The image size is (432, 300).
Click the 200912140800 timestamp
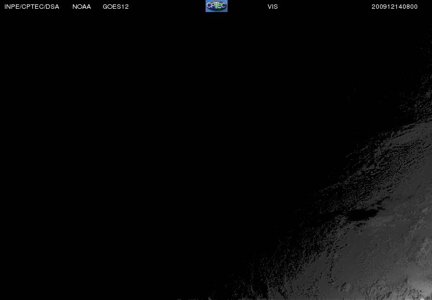(x=395, y=7)
